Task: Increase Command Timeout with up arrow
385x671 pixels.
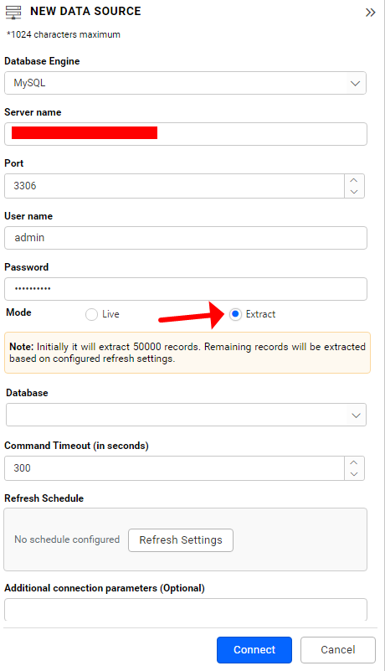Action: click(x=354, y=462)
